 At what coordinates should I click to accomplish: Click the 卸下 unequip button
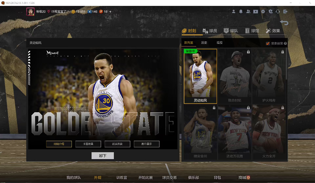(103, 156)
